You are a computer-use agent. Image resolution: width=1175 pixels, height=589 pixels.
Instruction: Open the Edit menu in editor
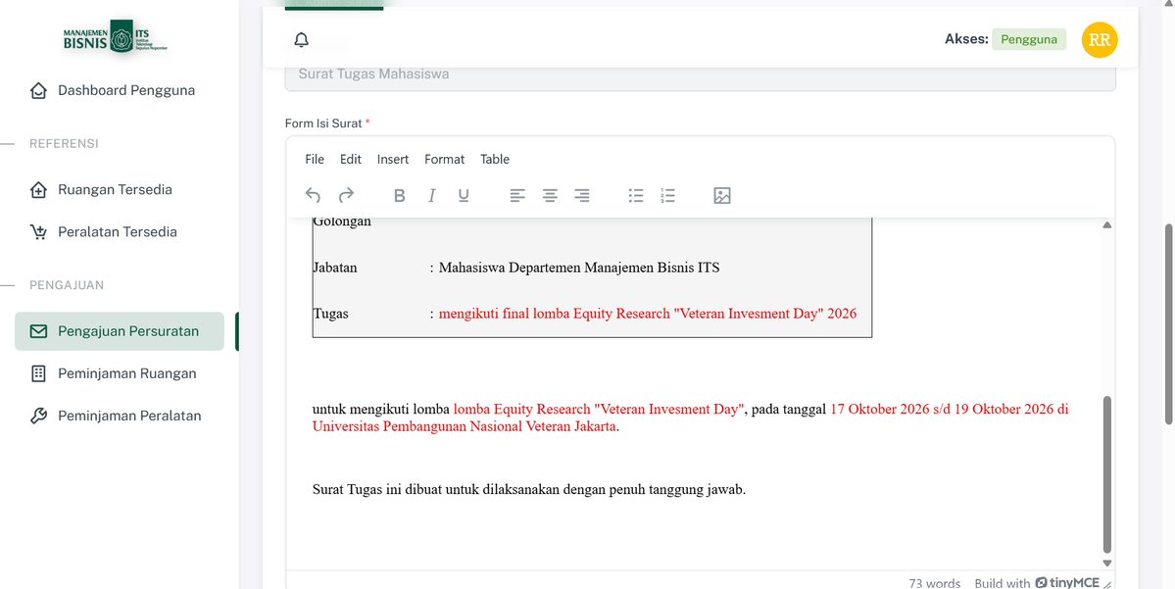point(351,159)
